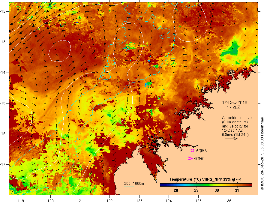The height and width of the screenshot is (204, 264).
Task: Click colorbar tick label 29
Action: point(196,190)
